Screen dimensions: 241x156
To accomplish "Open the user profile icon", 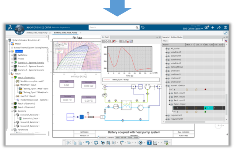I will [207, 28].
